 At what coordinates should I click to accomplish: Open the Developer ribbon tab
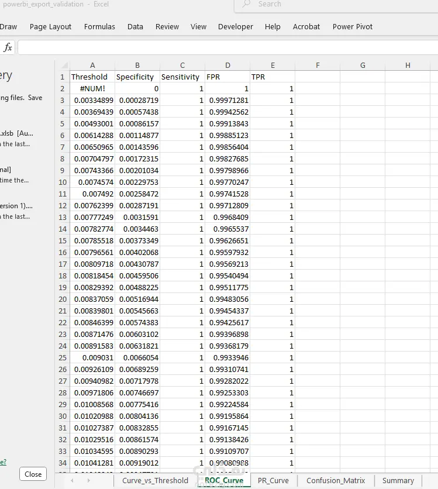235,26
